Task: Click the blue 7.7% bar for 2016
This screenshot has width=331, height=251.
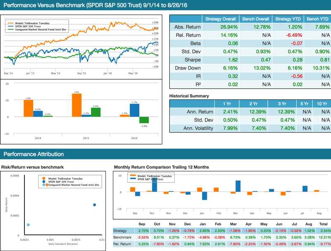Action: point(134,110)
